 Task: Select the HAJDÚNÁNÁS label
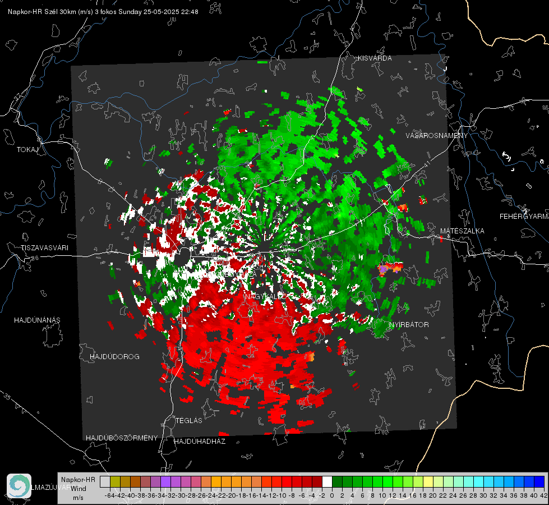pyautogui.click(x=37, y=320)
